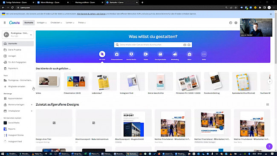Open the settings gear in Canva header
The image size is (277, 156).
click(236, 23)
